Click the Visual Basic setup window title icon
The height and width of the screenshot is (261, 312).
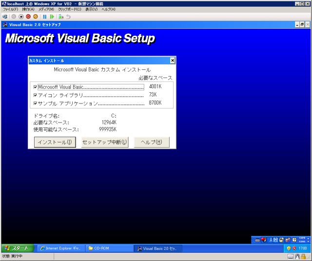(5, 25)
